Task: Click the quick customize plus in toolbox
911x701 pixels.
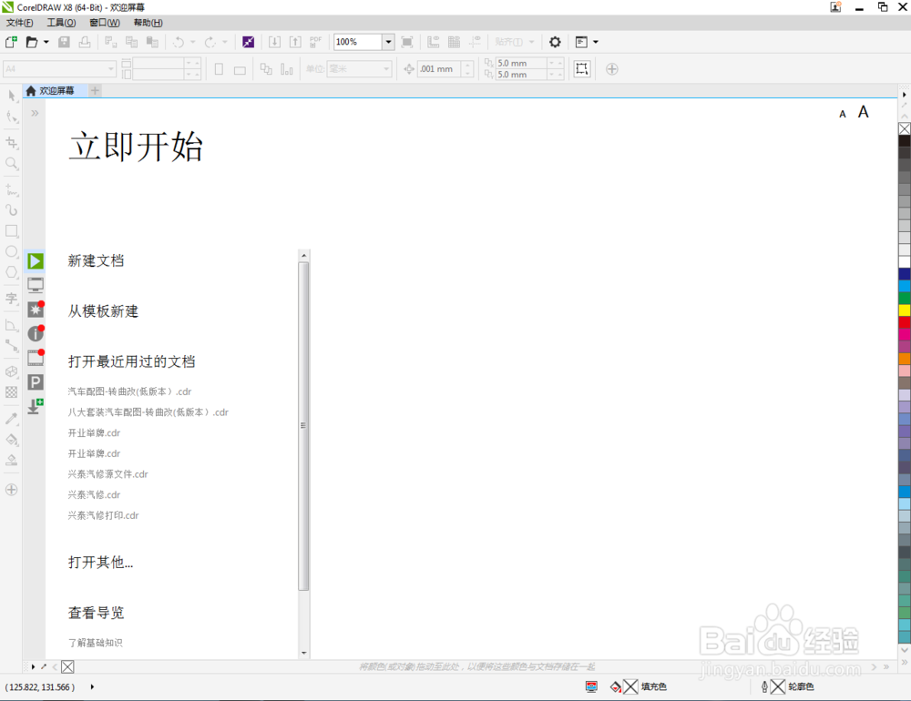Action: coord(12,490)
